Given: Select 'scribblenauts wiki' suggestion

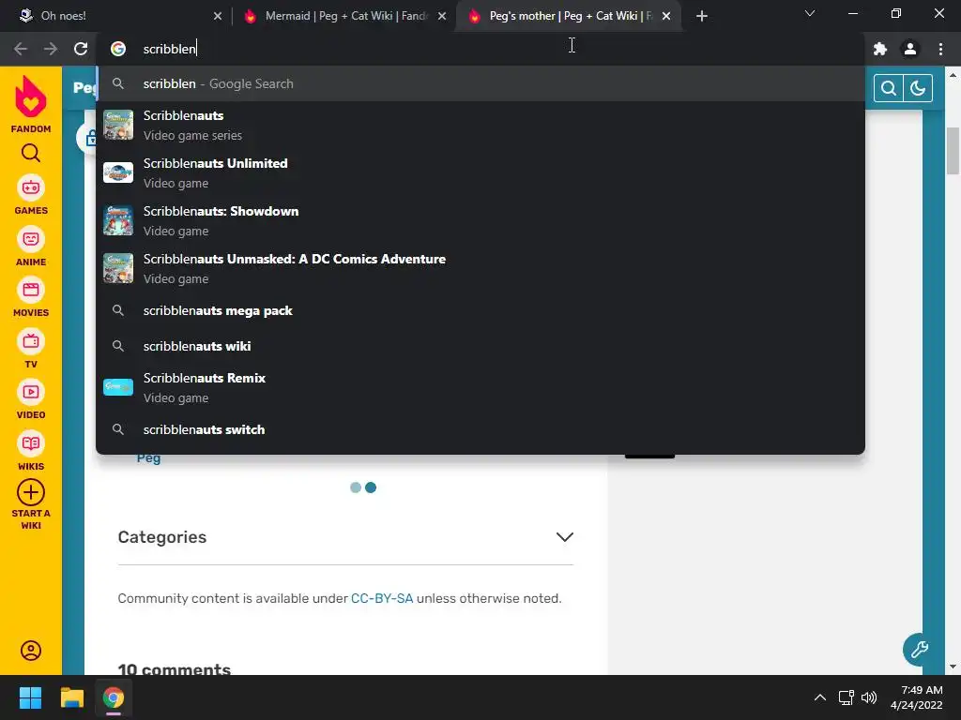Looking at the screenshot, I should 480,346.
